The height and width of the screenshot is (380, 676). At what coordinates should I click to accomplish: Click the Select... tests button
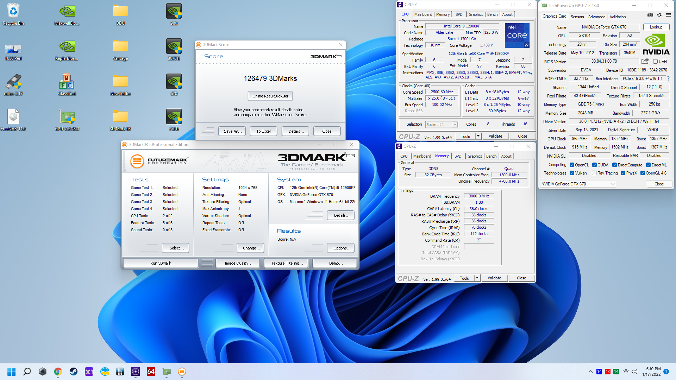coord(176,248)
